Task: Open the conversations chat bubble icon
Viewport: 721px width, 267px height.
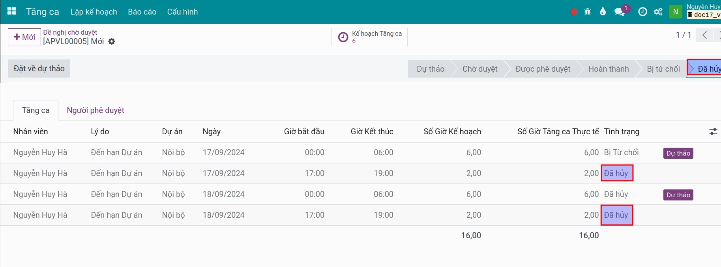Action: 620,12
